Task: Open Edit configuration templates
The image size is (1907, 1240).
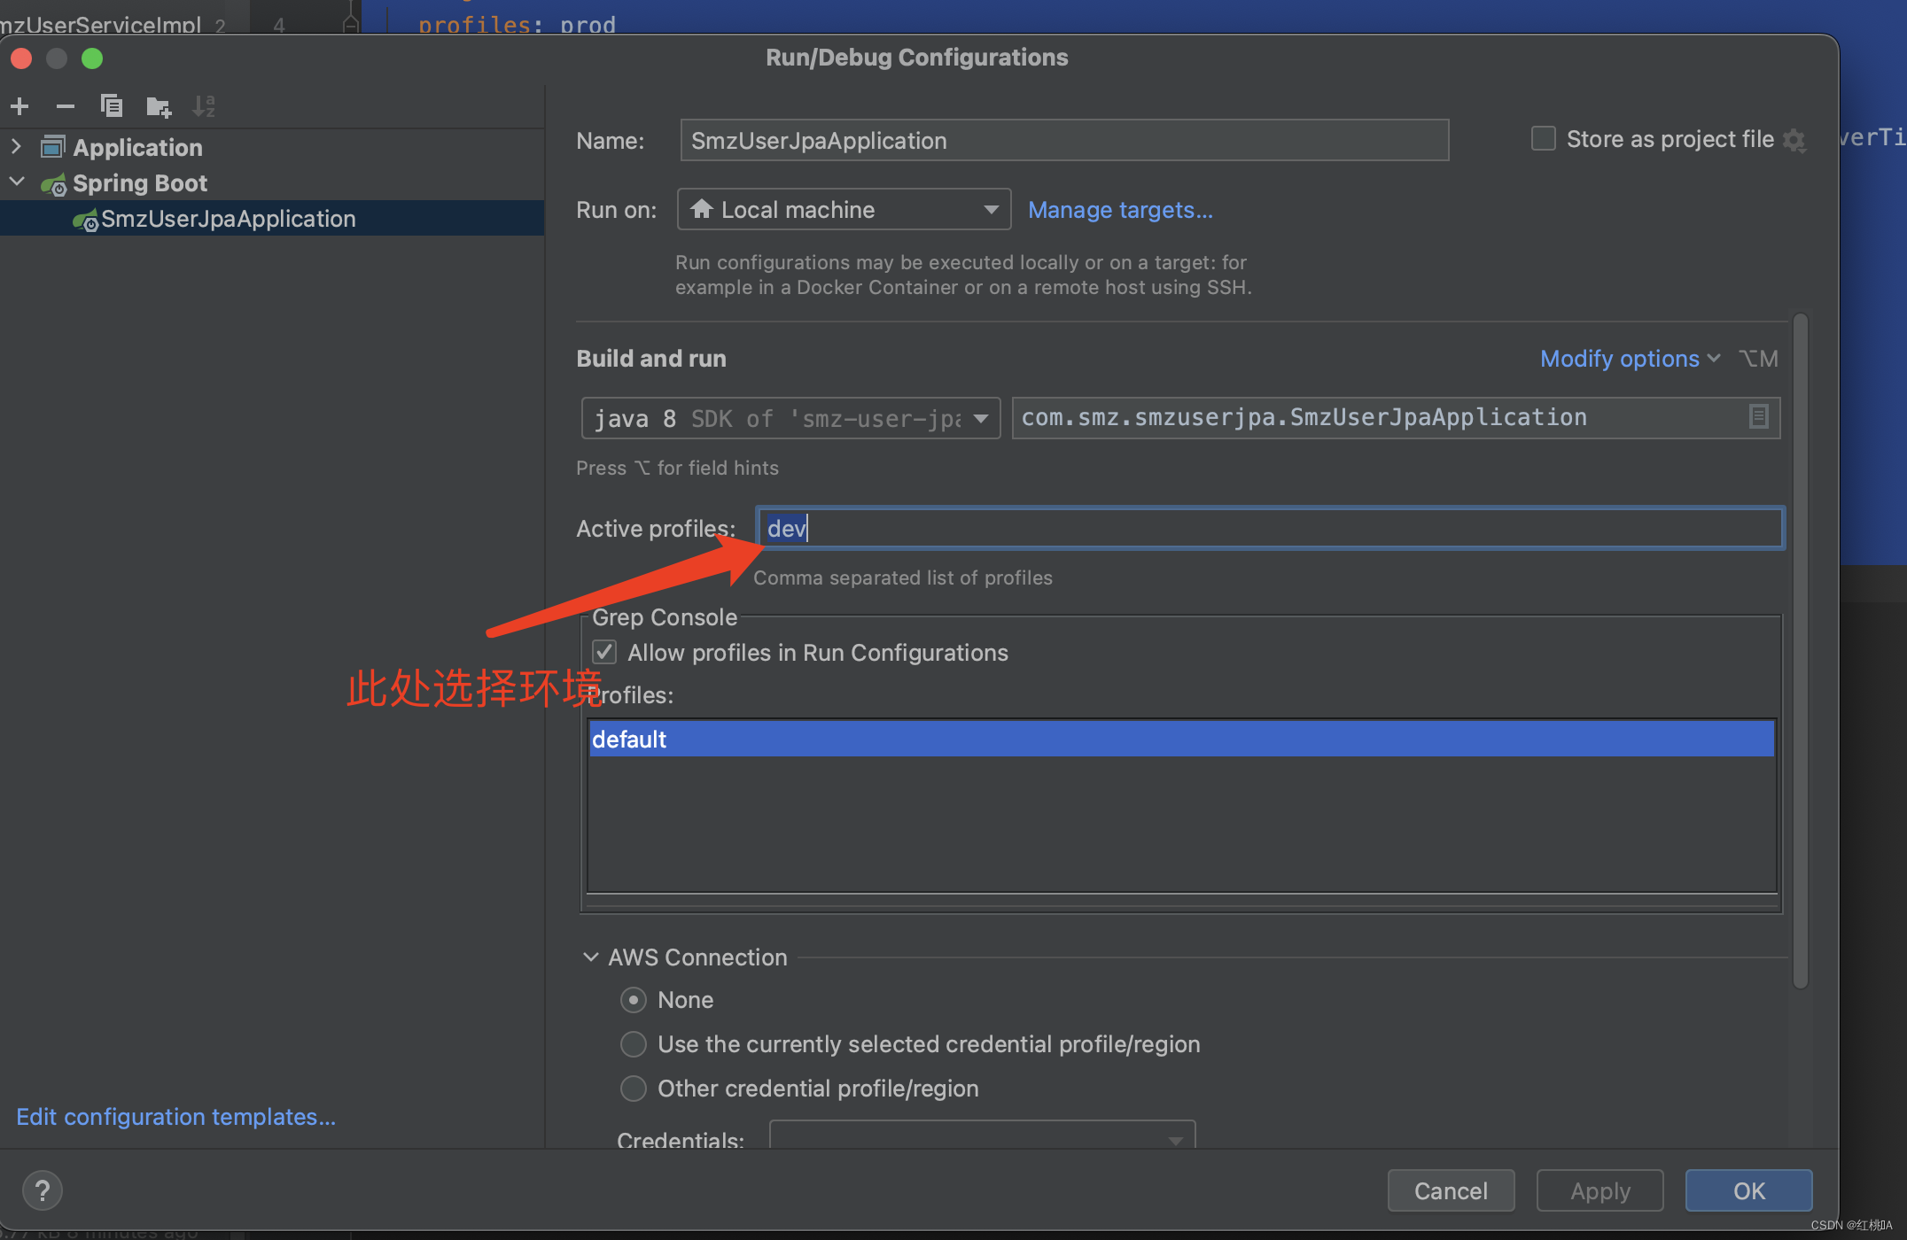Action: 175,1116
